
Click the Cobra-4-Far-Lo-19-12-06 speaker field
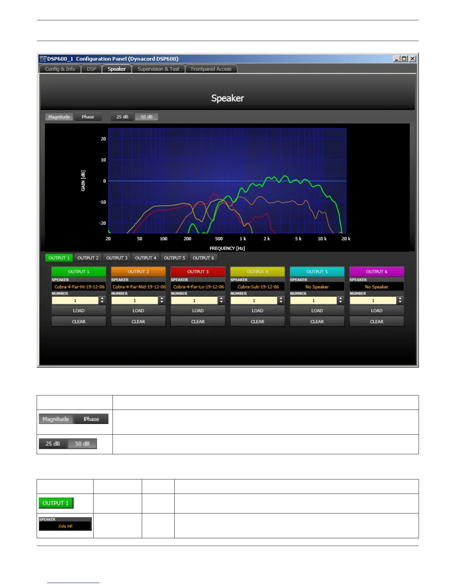point(198,287)
